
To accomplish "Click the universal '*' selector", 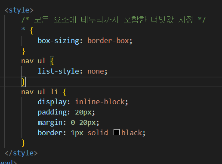I will tap(23, 29).
